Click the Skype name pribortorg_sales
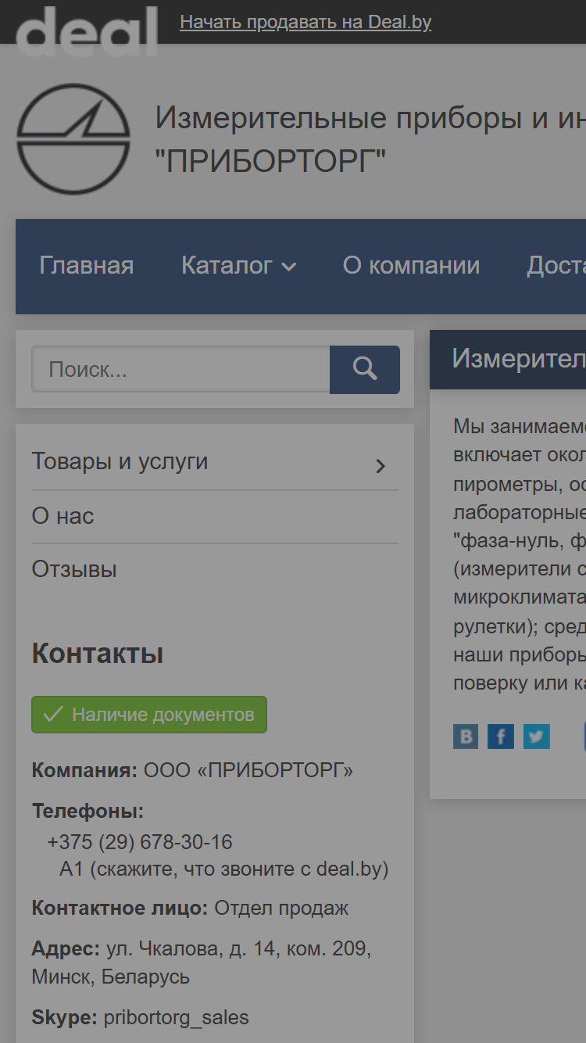This screenshot has width=586, height=1043. [x=177, y=1018]
